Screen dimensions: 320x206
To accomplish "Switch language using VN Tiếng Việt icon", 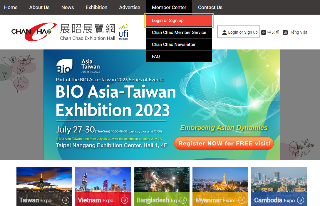I will 285,32.
